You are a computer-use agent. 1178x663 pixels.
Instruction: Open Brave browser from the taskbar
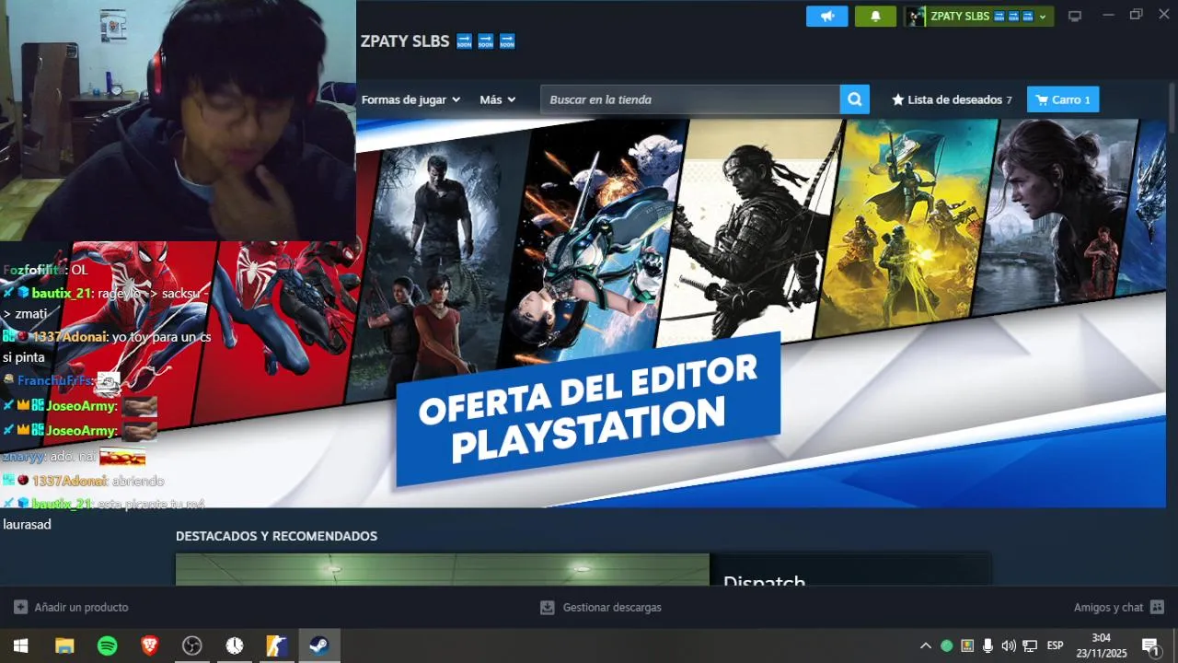tap(150, 646)
